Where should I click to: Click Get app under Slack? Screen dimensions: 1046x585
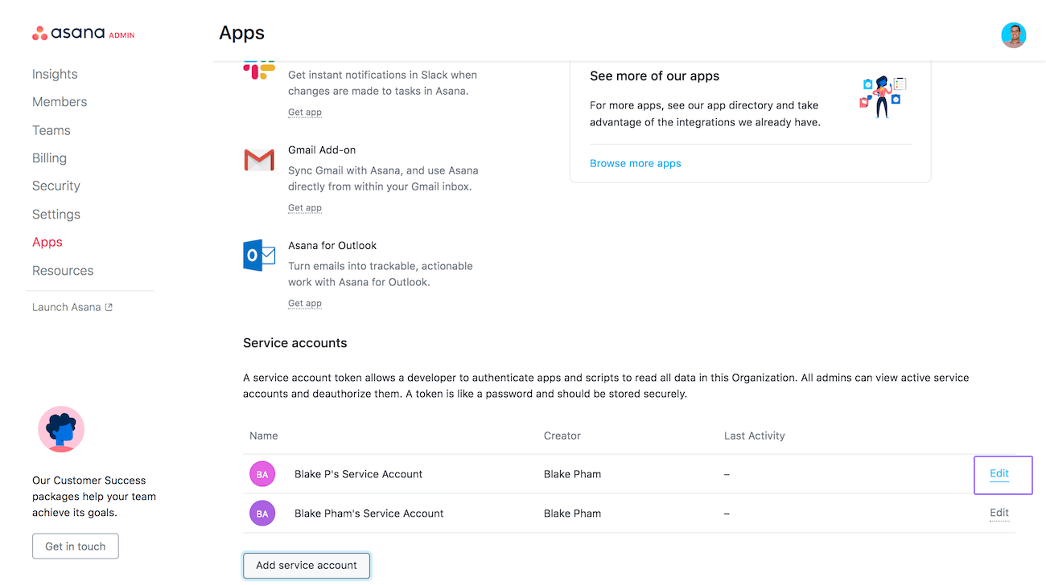[305, 112]
